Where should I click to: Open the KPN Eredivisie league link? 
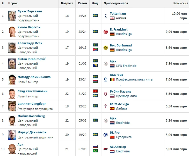coord(126,66)
